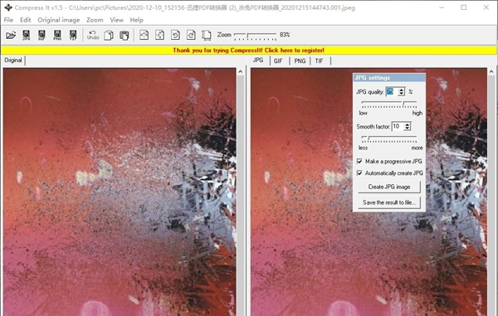Viewport: 498px width, 316px height.
Task: Click the Zoom slider in toolbar
Action: pyautogui.click(x=256, y=35)
